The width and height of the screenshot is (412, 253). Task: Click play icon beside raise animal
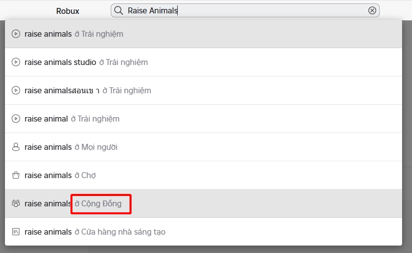click(x=16, y=119)
